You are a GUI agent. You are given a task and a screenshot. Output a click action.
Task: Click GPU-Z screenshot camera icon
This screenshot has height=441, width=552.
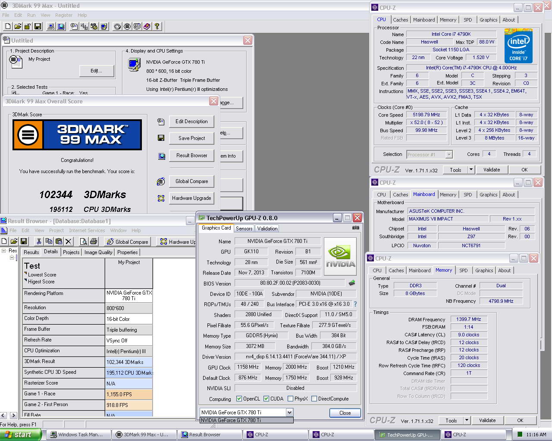356,228
